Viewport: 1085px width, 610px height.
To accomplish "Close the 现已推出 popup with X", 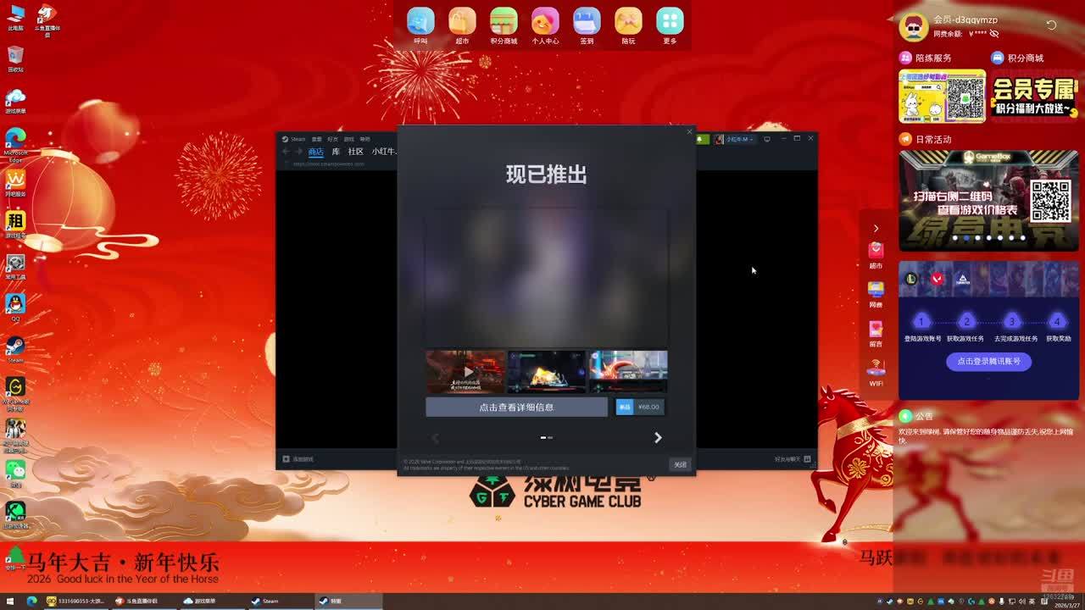I will click(689, 131).
